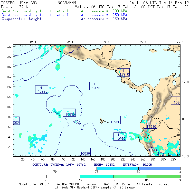Select the H 10930 marker at bottom edge

click(x=84, y=152)
